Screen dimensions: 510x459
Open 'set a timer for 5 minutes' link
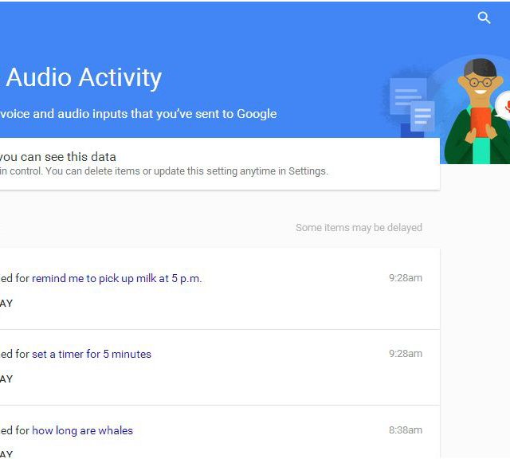[x=92, y=354]
